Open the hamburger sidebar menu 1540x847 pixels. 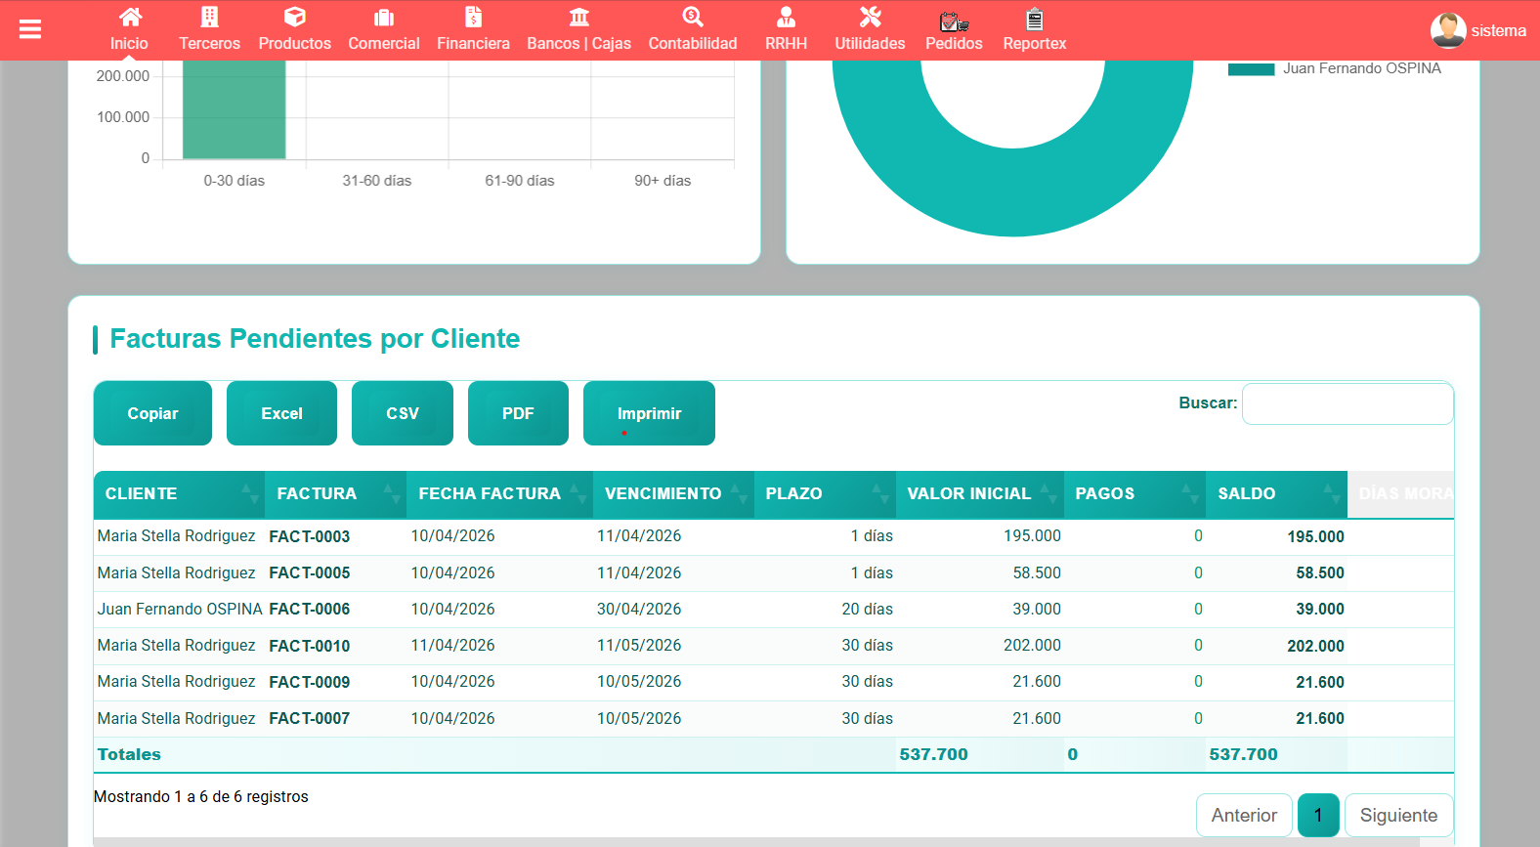[30, 29]
